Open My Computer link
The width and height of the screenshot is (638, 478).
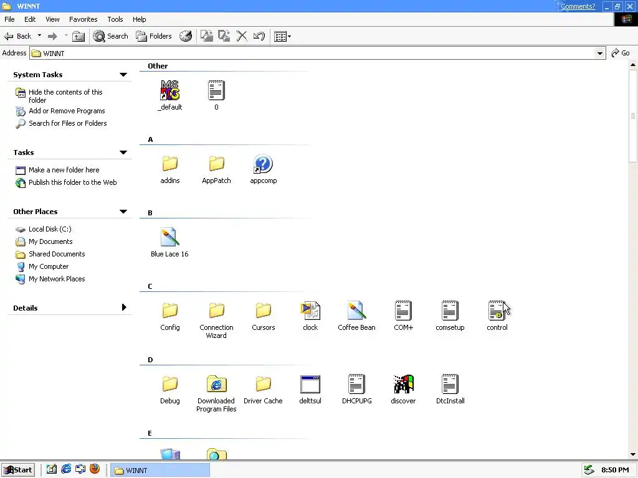click(49, 266)
